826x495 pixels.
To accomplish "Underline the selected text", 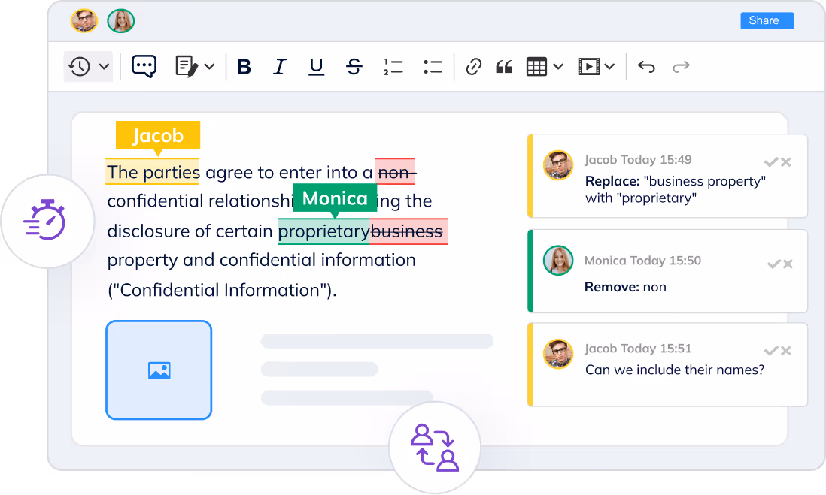I will [316, 67].
